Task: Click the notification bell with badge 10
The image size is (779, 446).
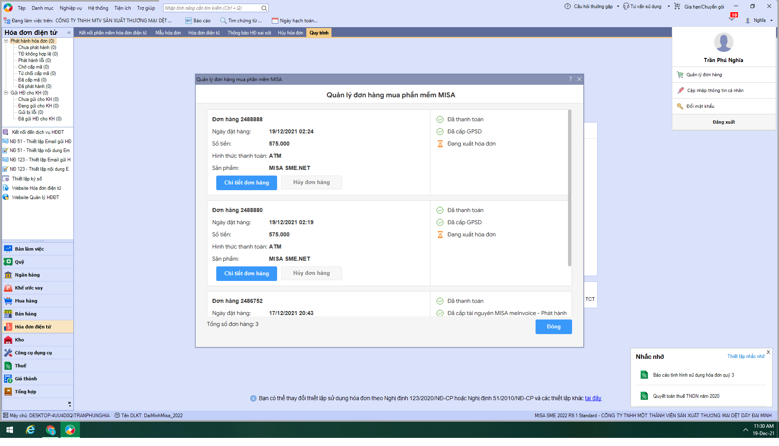Action: 732,17
